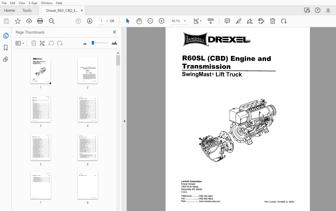Select page 6 thumbnail

click(x=88, y=147)
